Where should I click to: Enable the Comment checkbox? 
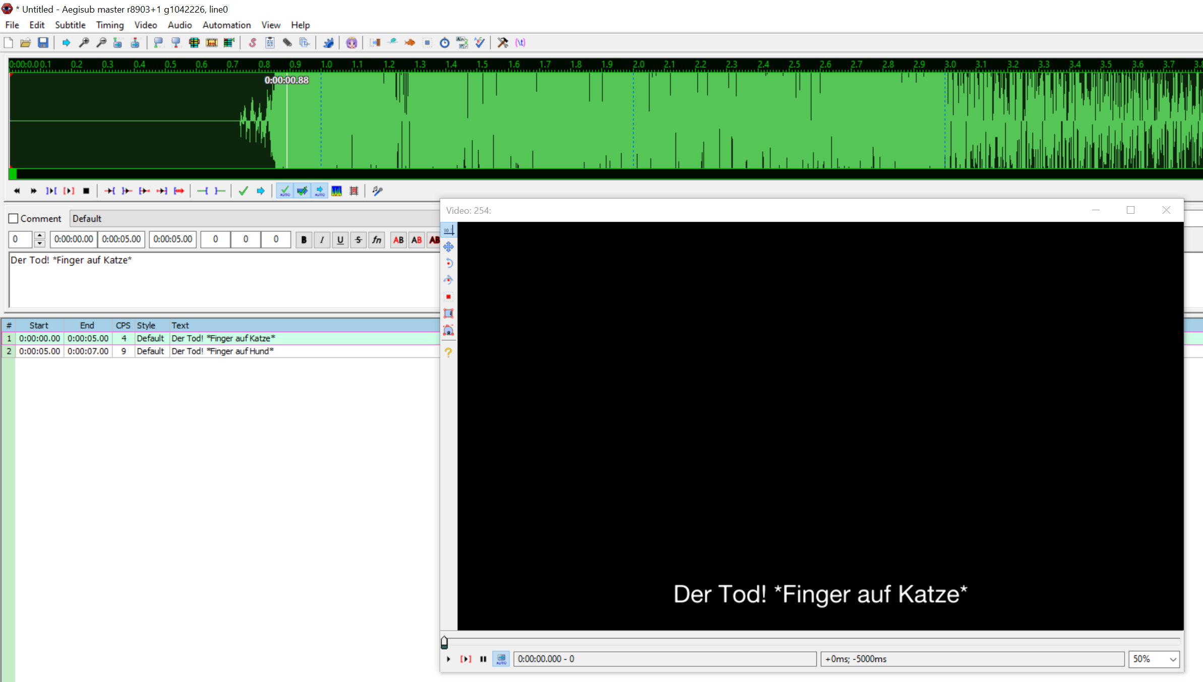tap(14, 219)
